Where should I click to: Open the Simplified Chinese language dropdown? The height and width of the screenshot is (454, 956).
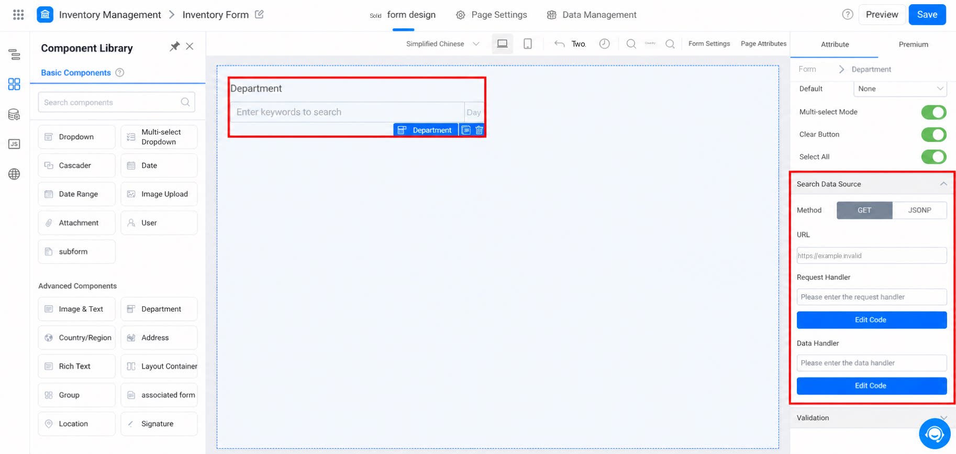[442, 44]
